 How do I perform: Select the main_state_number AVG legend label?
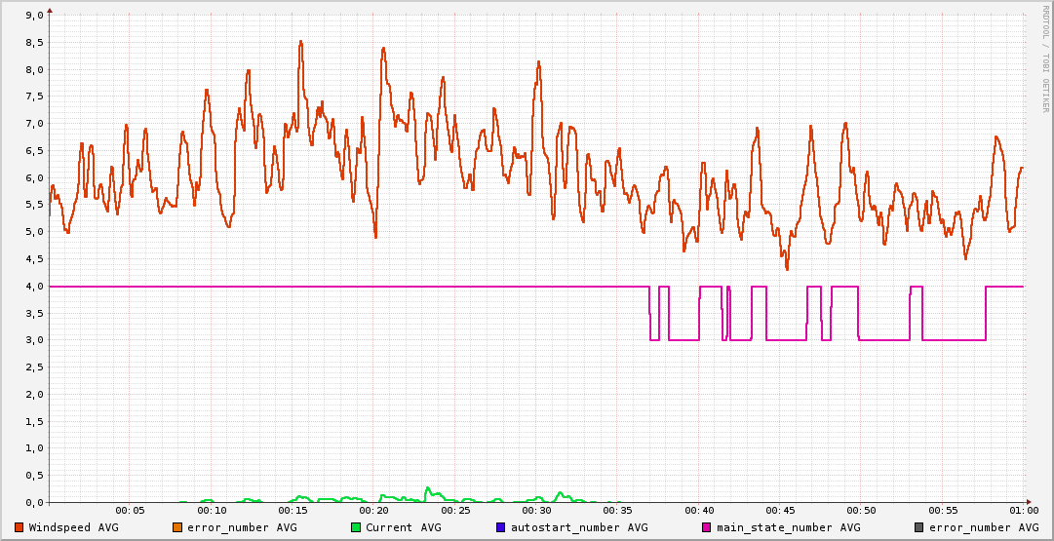(x=789, y=527)
